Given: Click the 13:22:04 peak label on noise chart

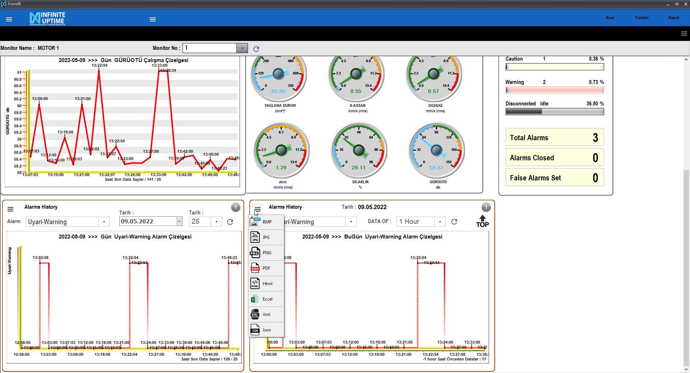Looking at the screenshot, I should [100, 65].
